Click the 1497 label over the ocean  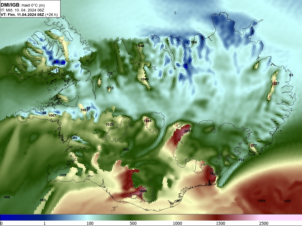click(x=288, y=201)
